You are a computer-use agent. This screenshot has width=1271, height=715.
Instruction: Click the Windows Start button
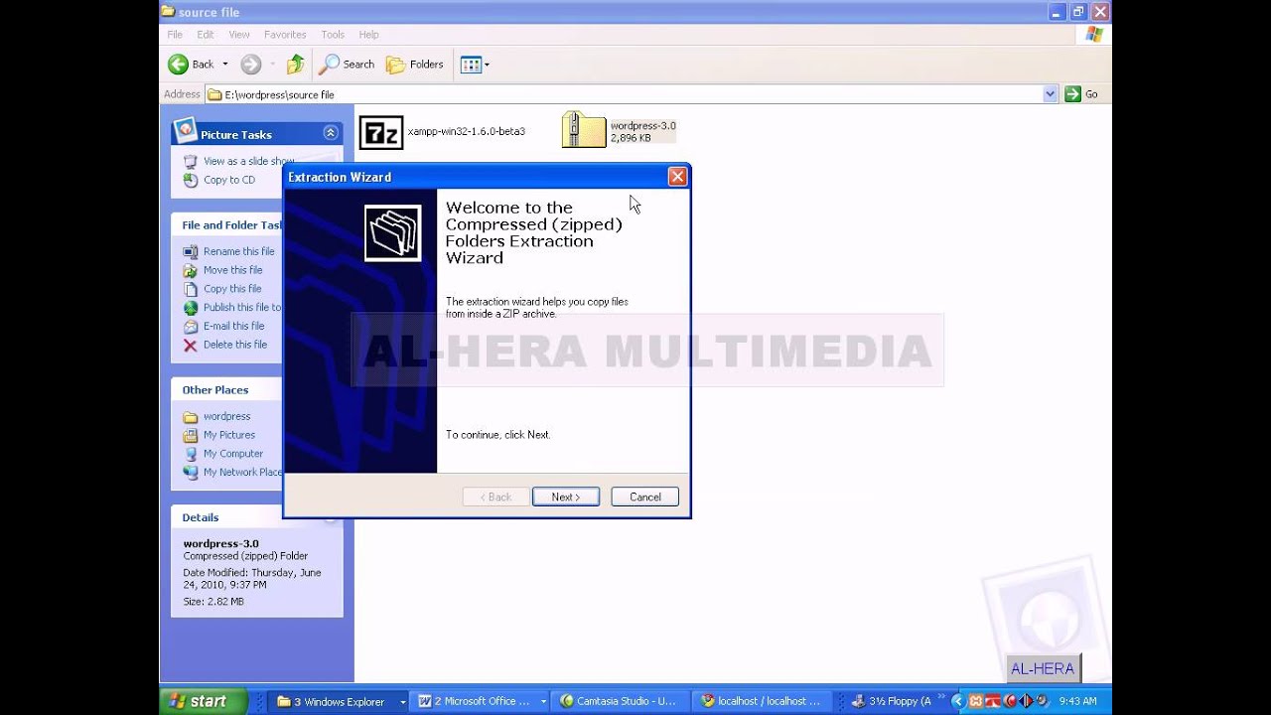coord(203,701)
